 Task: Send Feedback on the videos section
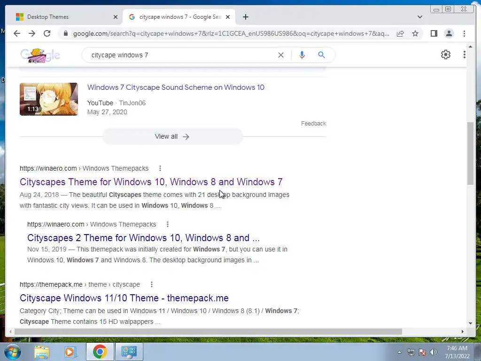tap(313, 124)
